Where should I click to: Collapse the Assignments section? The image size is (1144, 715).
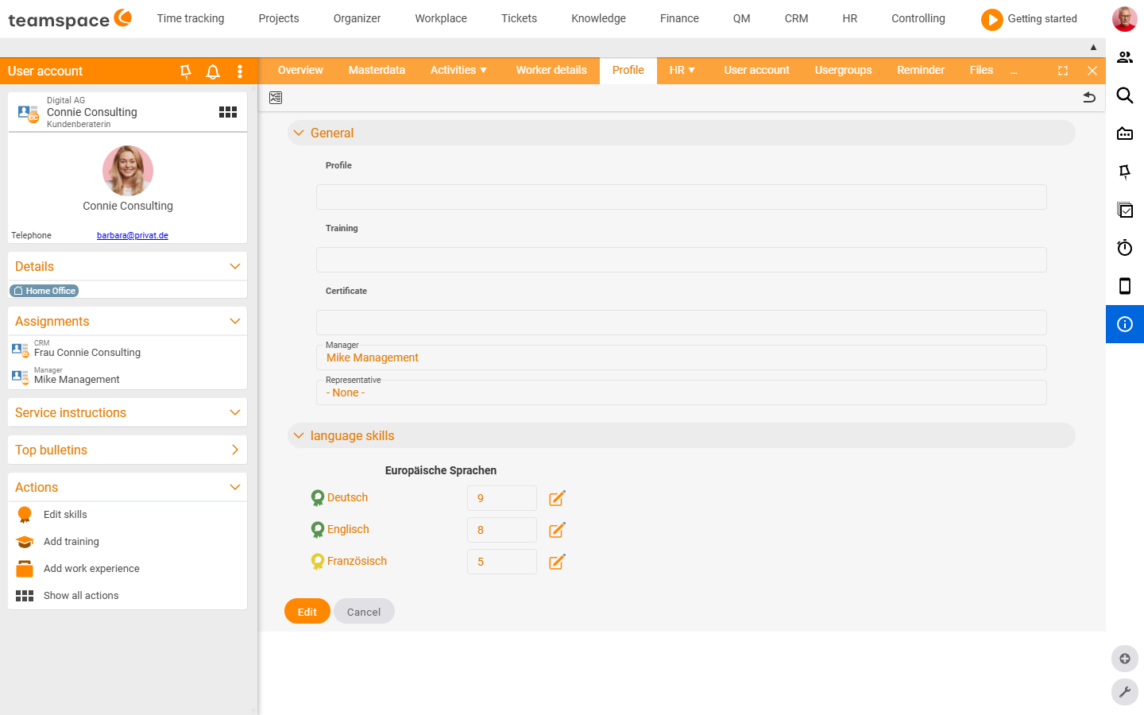(235, 321)
